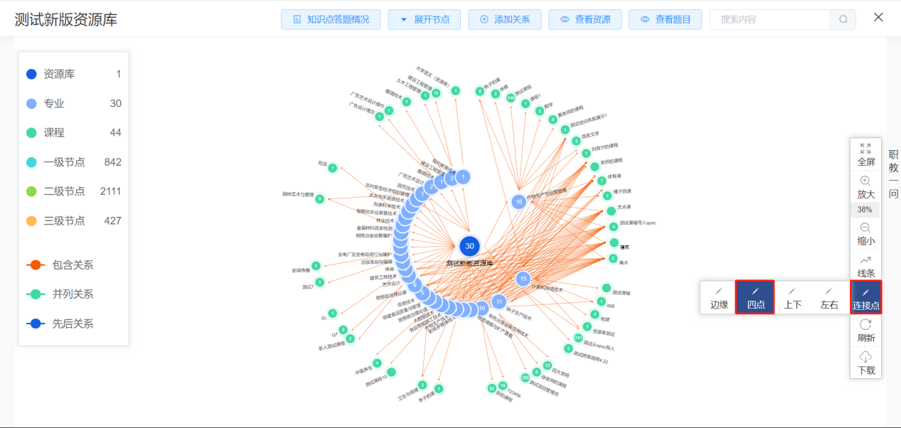The width and height of the screenshot is (901, 428).
Task: Click the 添加关系 button
Action: pyautogui.click(x=504, y=19)
